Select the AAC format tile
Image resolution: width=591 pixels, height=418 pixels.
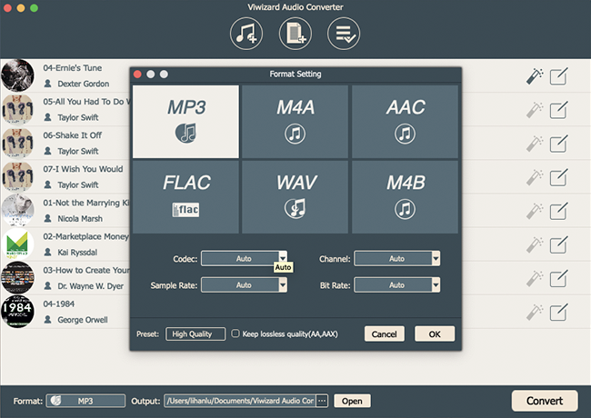point(406,122)
